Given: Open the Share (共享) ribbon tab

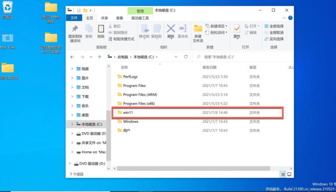Looking at the screenshot, I should 104,18.
